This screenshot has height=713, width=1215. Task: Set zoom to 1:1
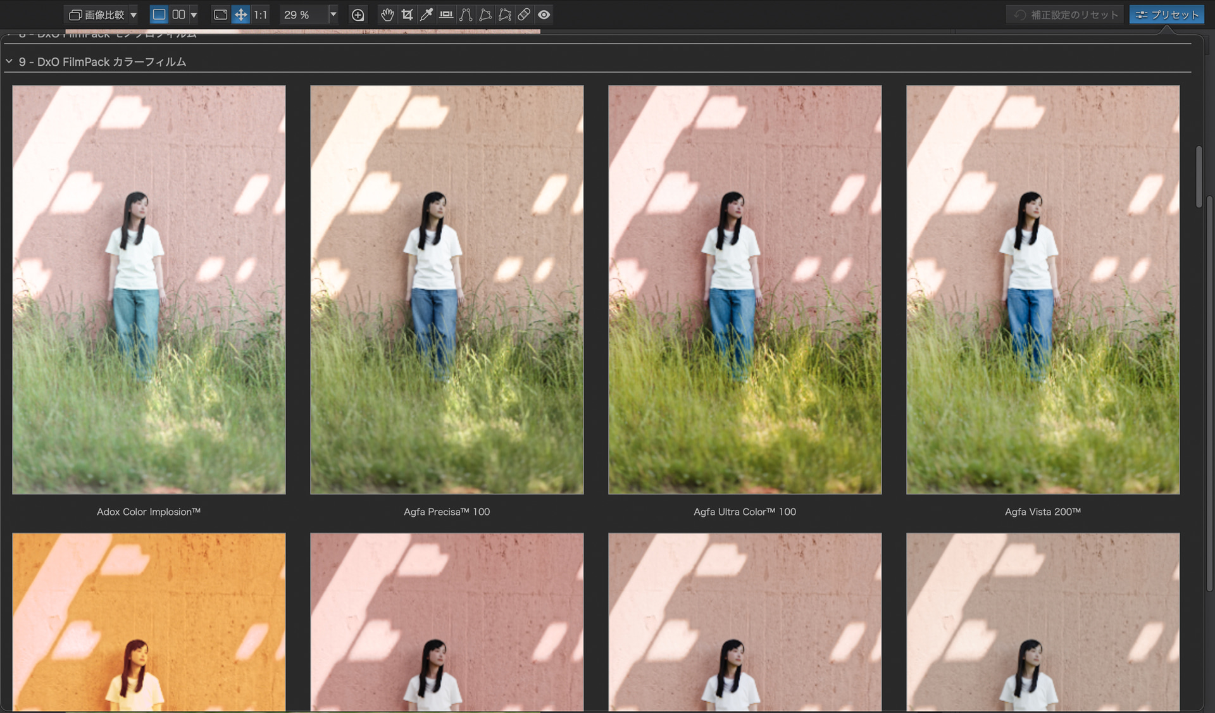pos(261,15)
